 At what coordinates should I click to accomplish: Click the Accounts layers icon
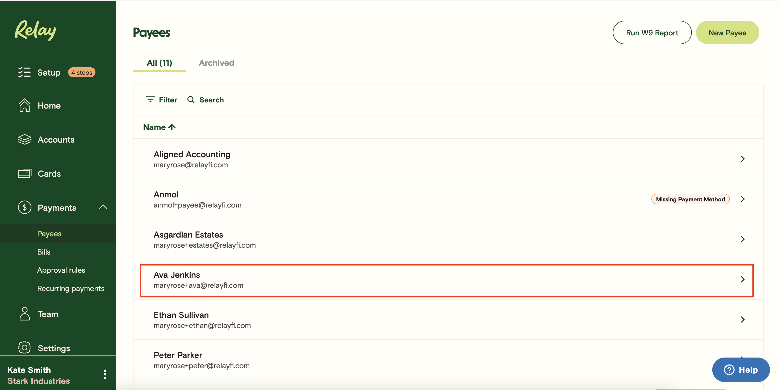tap(24, 139)
